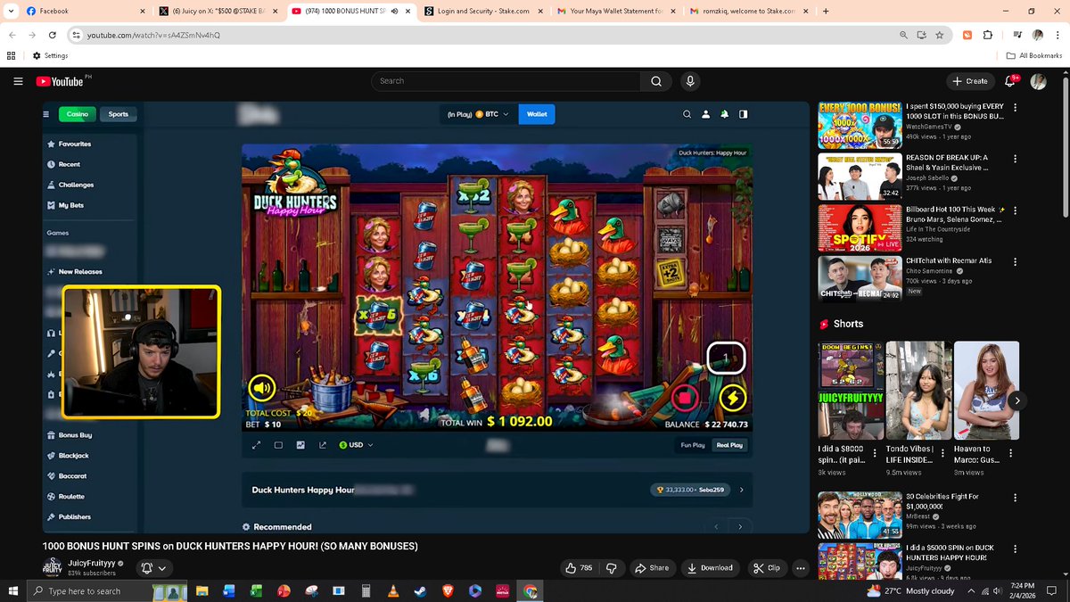Click the YouTube logo
Screen dimensions: 1070x602
(60, 81)
